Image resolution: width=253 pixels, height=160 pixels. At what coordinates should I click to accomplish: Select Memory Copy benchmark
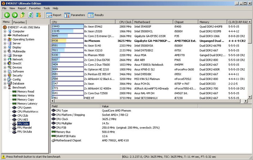click(26, 100)
